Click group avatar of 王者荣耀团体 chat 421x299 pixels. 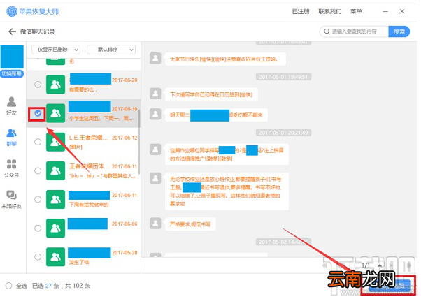pos(55,170)
